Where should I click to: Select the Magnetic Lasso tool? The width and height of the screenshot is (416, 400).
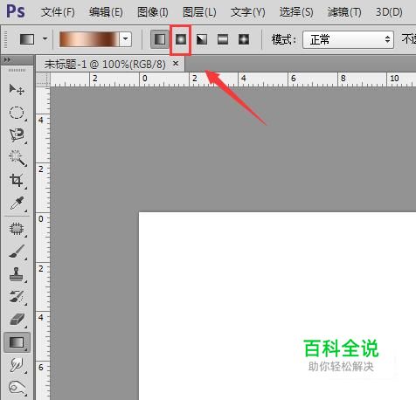coord(17,134)
